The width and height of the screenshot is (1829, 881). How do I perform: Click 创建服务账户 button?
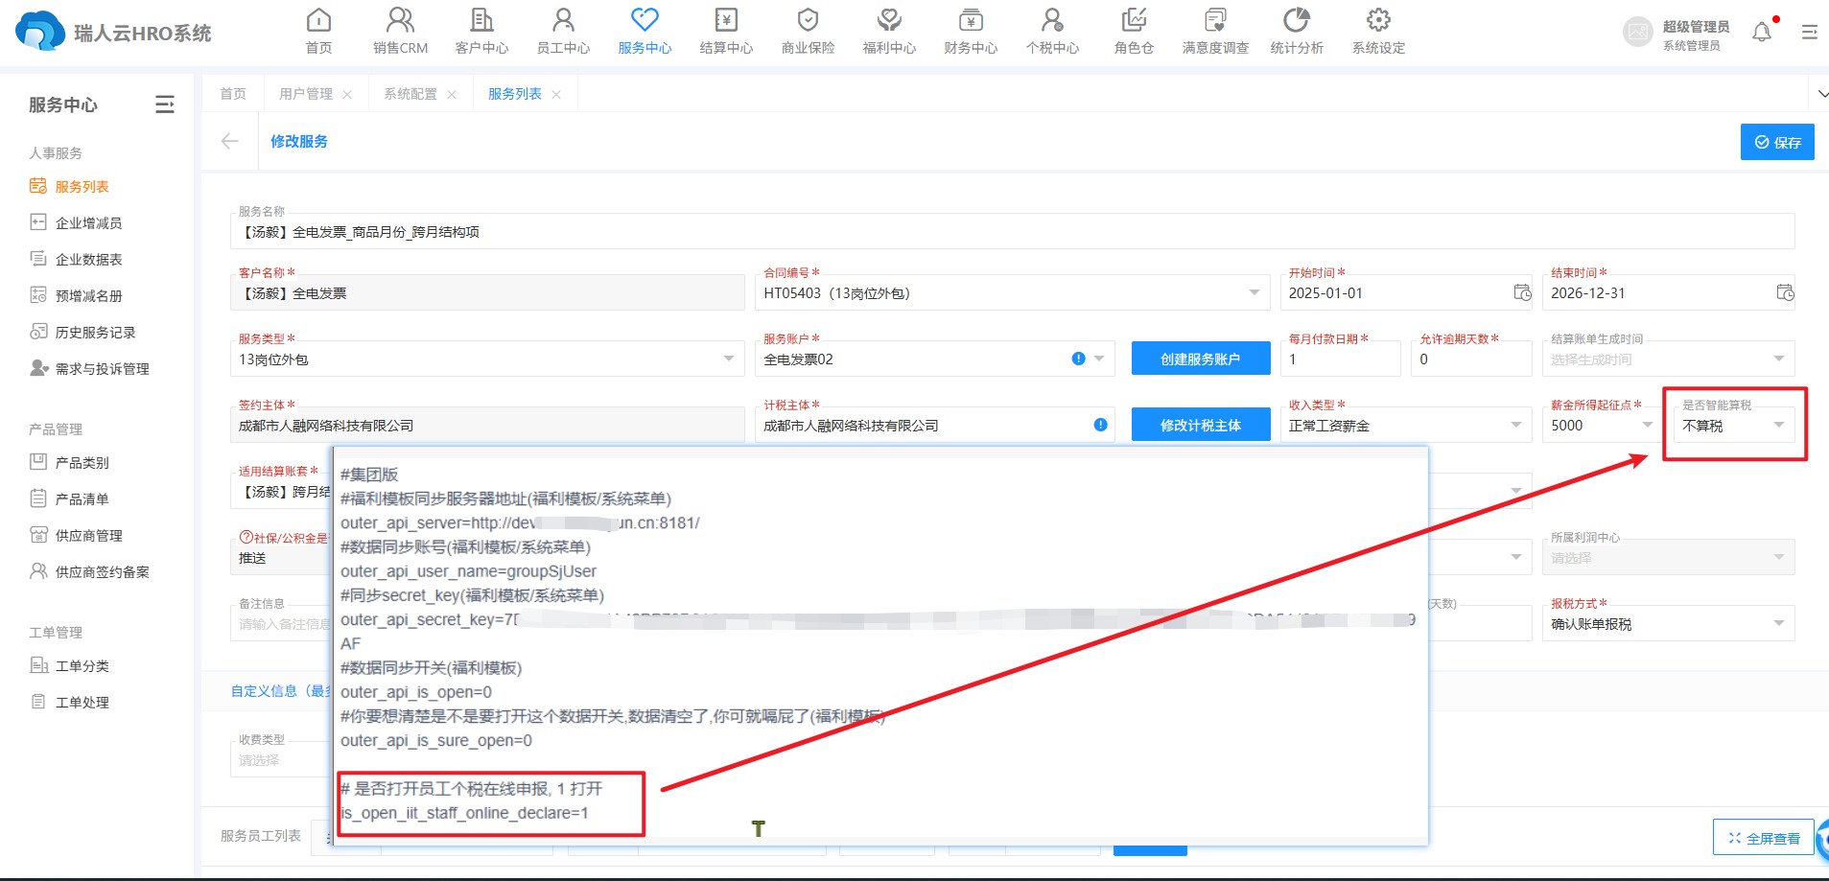(x=1201, y=359)
